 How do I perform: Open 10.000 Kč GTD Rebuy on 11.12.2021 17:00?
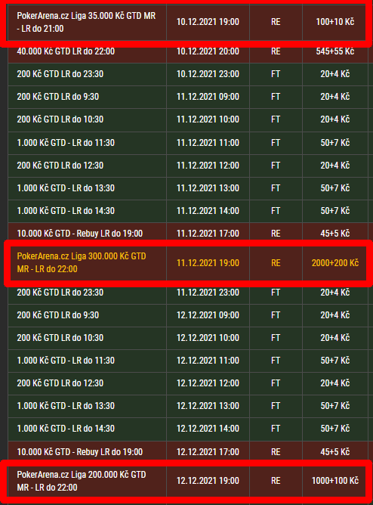[186, 234]
